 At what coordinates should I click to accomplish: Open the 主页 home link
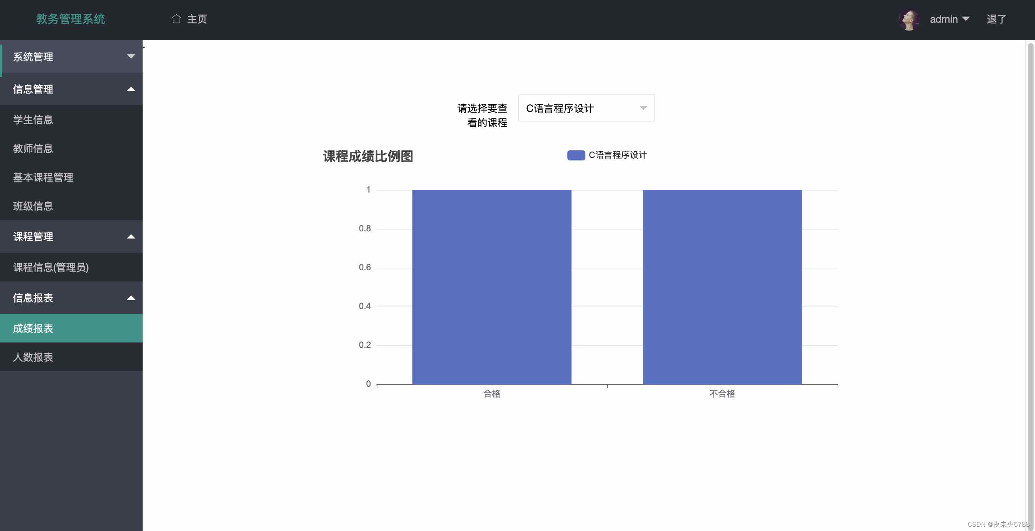[197, 19]
